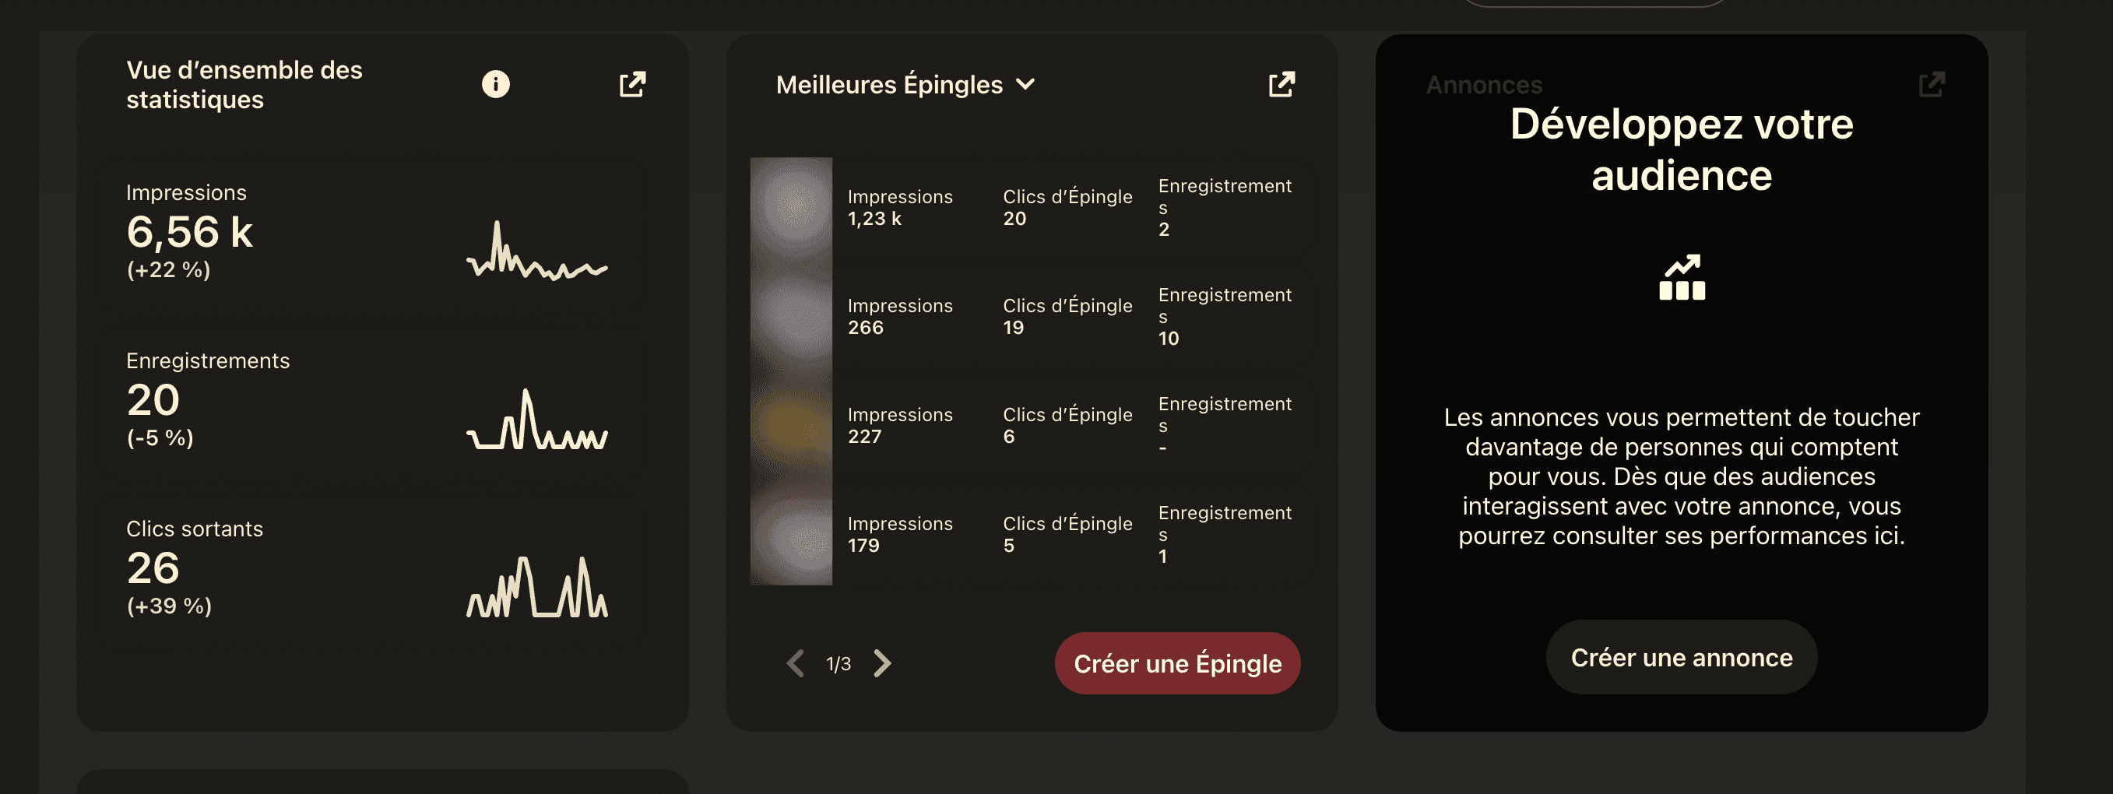The image size is (2113, 794).
Task: Click the Impressions sparkline chart
Action: pyautogui.click(x=537, y=251)
